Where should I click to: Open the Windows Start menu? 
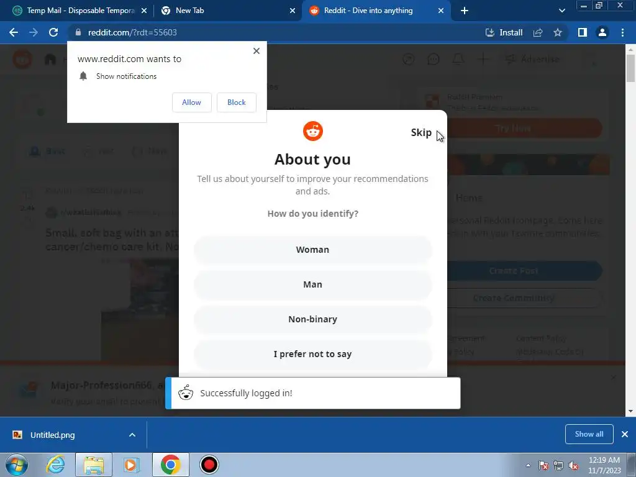tap(17, 465)
